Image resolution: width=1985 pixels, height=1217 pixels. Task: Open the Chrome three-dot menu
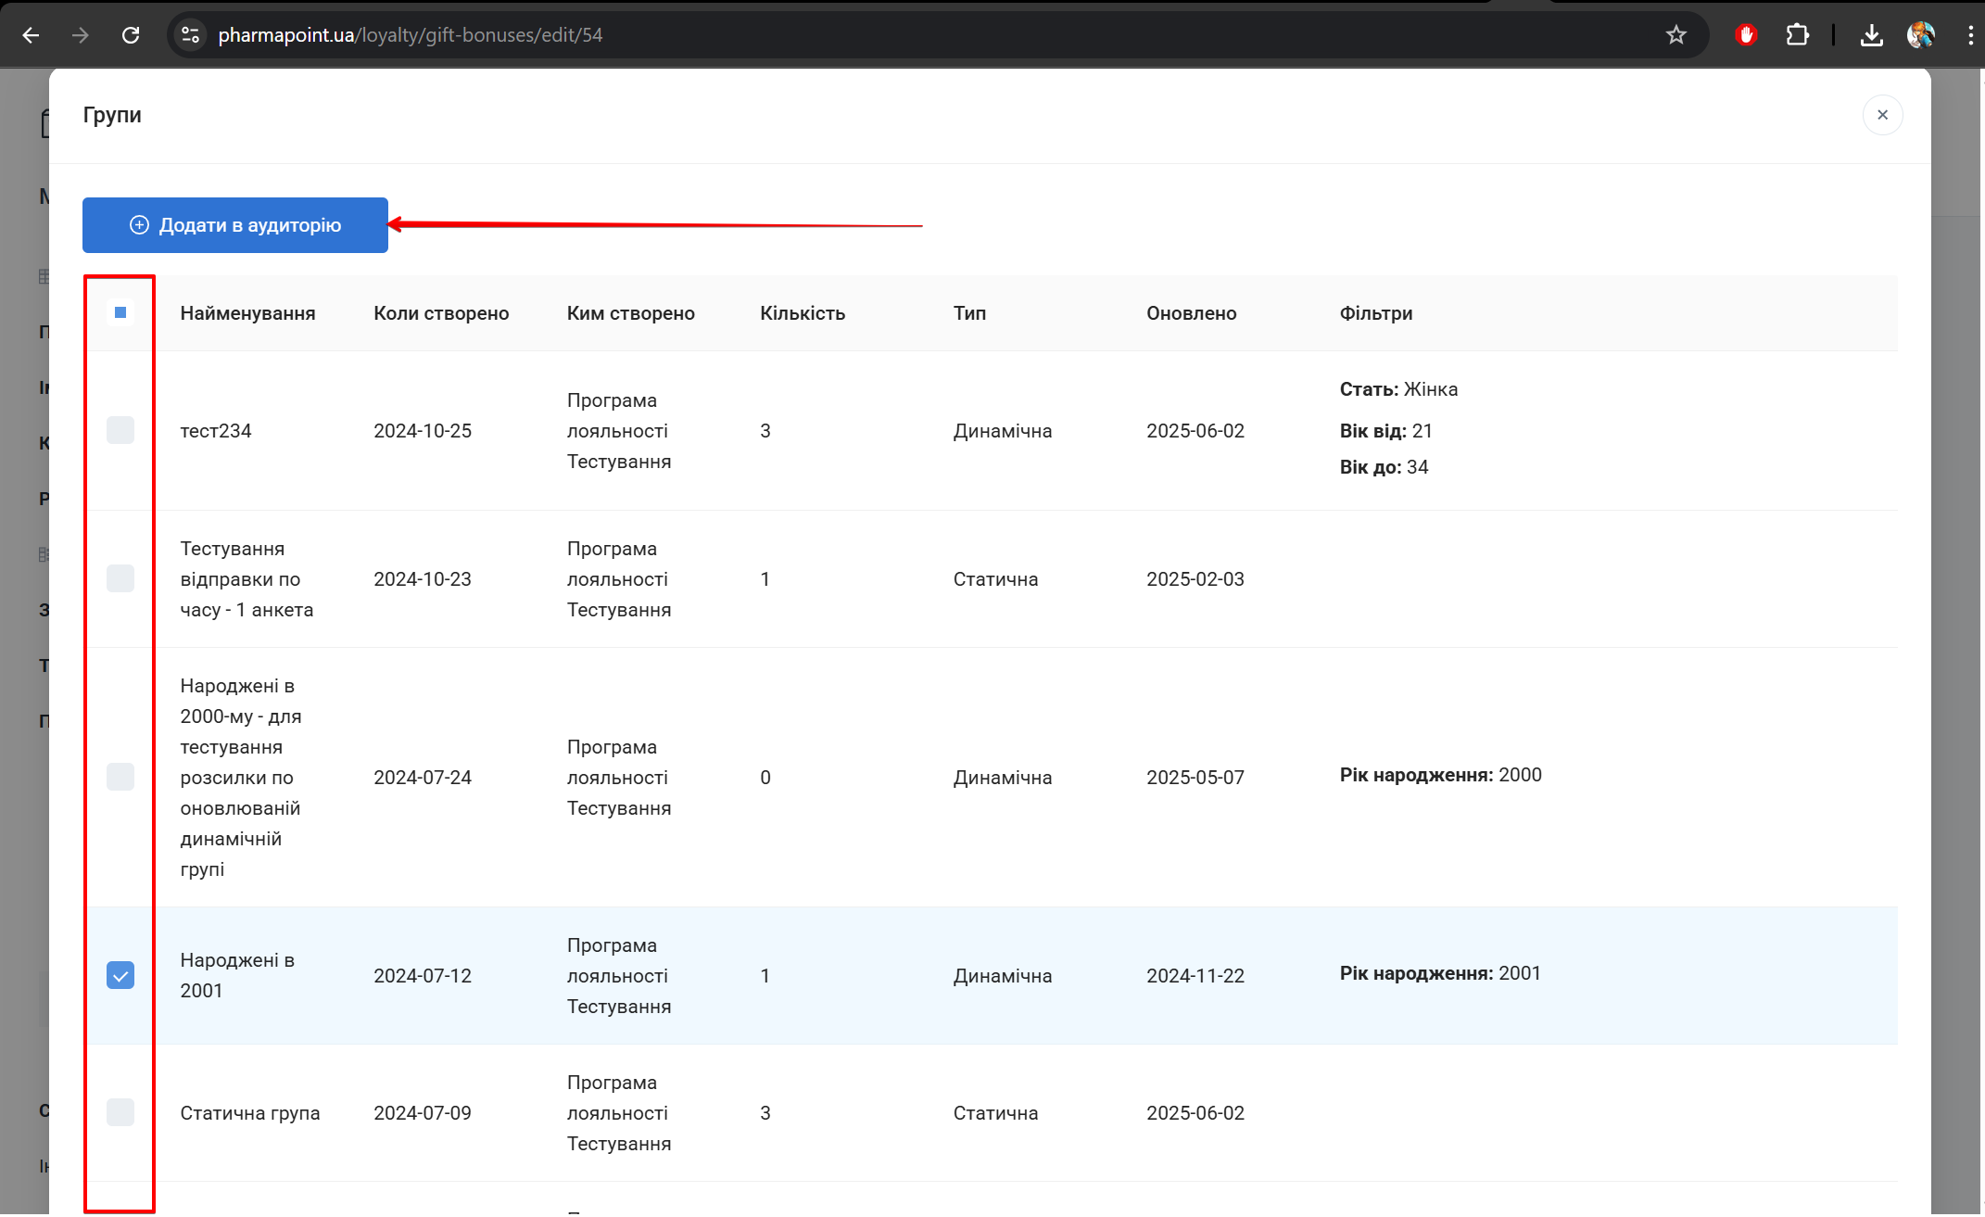(x=1969, y=35)
